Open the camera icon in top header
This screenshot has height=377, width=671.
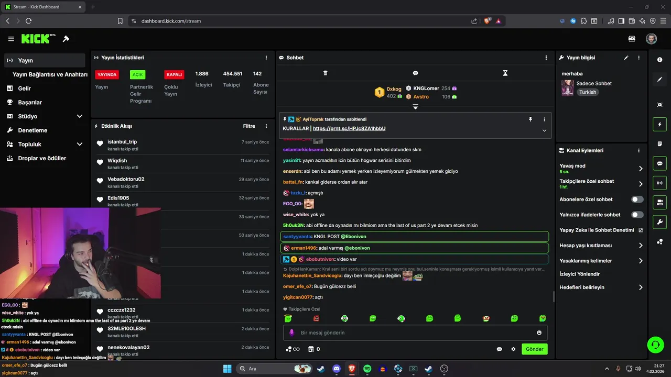click(632, 39)
